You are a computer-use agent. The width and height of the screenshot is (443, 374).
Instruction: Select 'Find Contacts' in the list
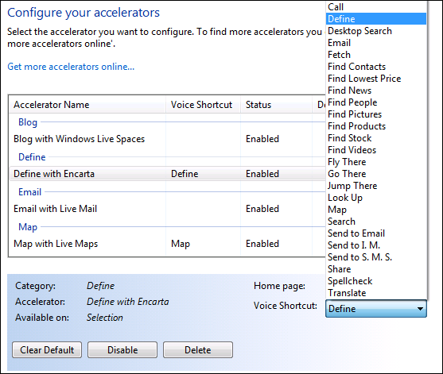376,67
